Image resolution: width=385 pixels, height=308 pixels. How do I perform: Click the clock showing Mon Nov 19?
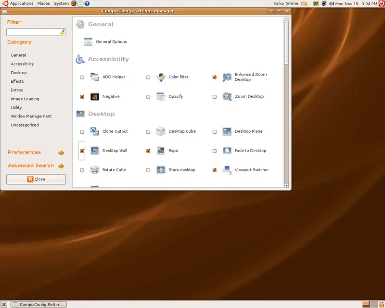(x=356, y=3)
